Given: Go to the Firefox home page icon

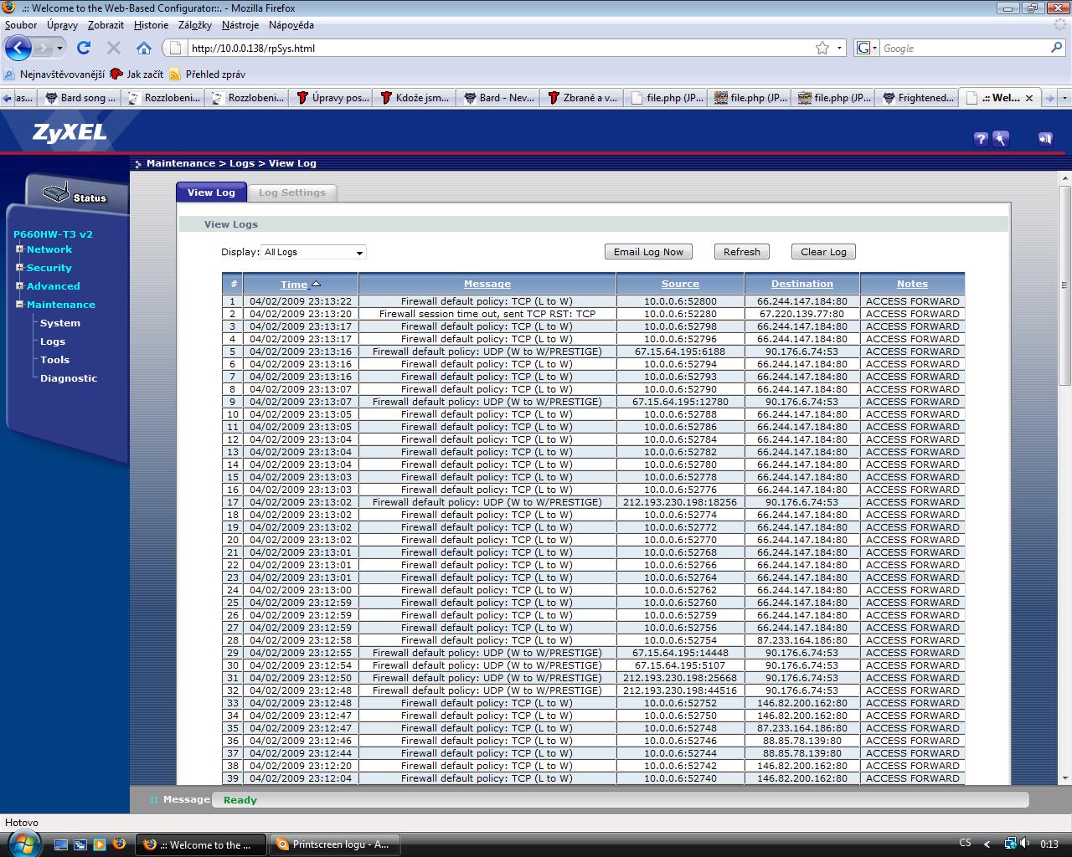Looking at the screenshot, I should click(x=144, y=48).
